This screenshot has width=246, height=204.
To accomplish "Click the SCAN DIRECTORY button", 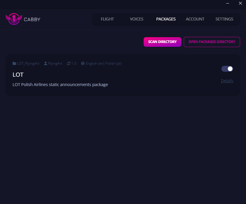I will click(x=162, y=42).
